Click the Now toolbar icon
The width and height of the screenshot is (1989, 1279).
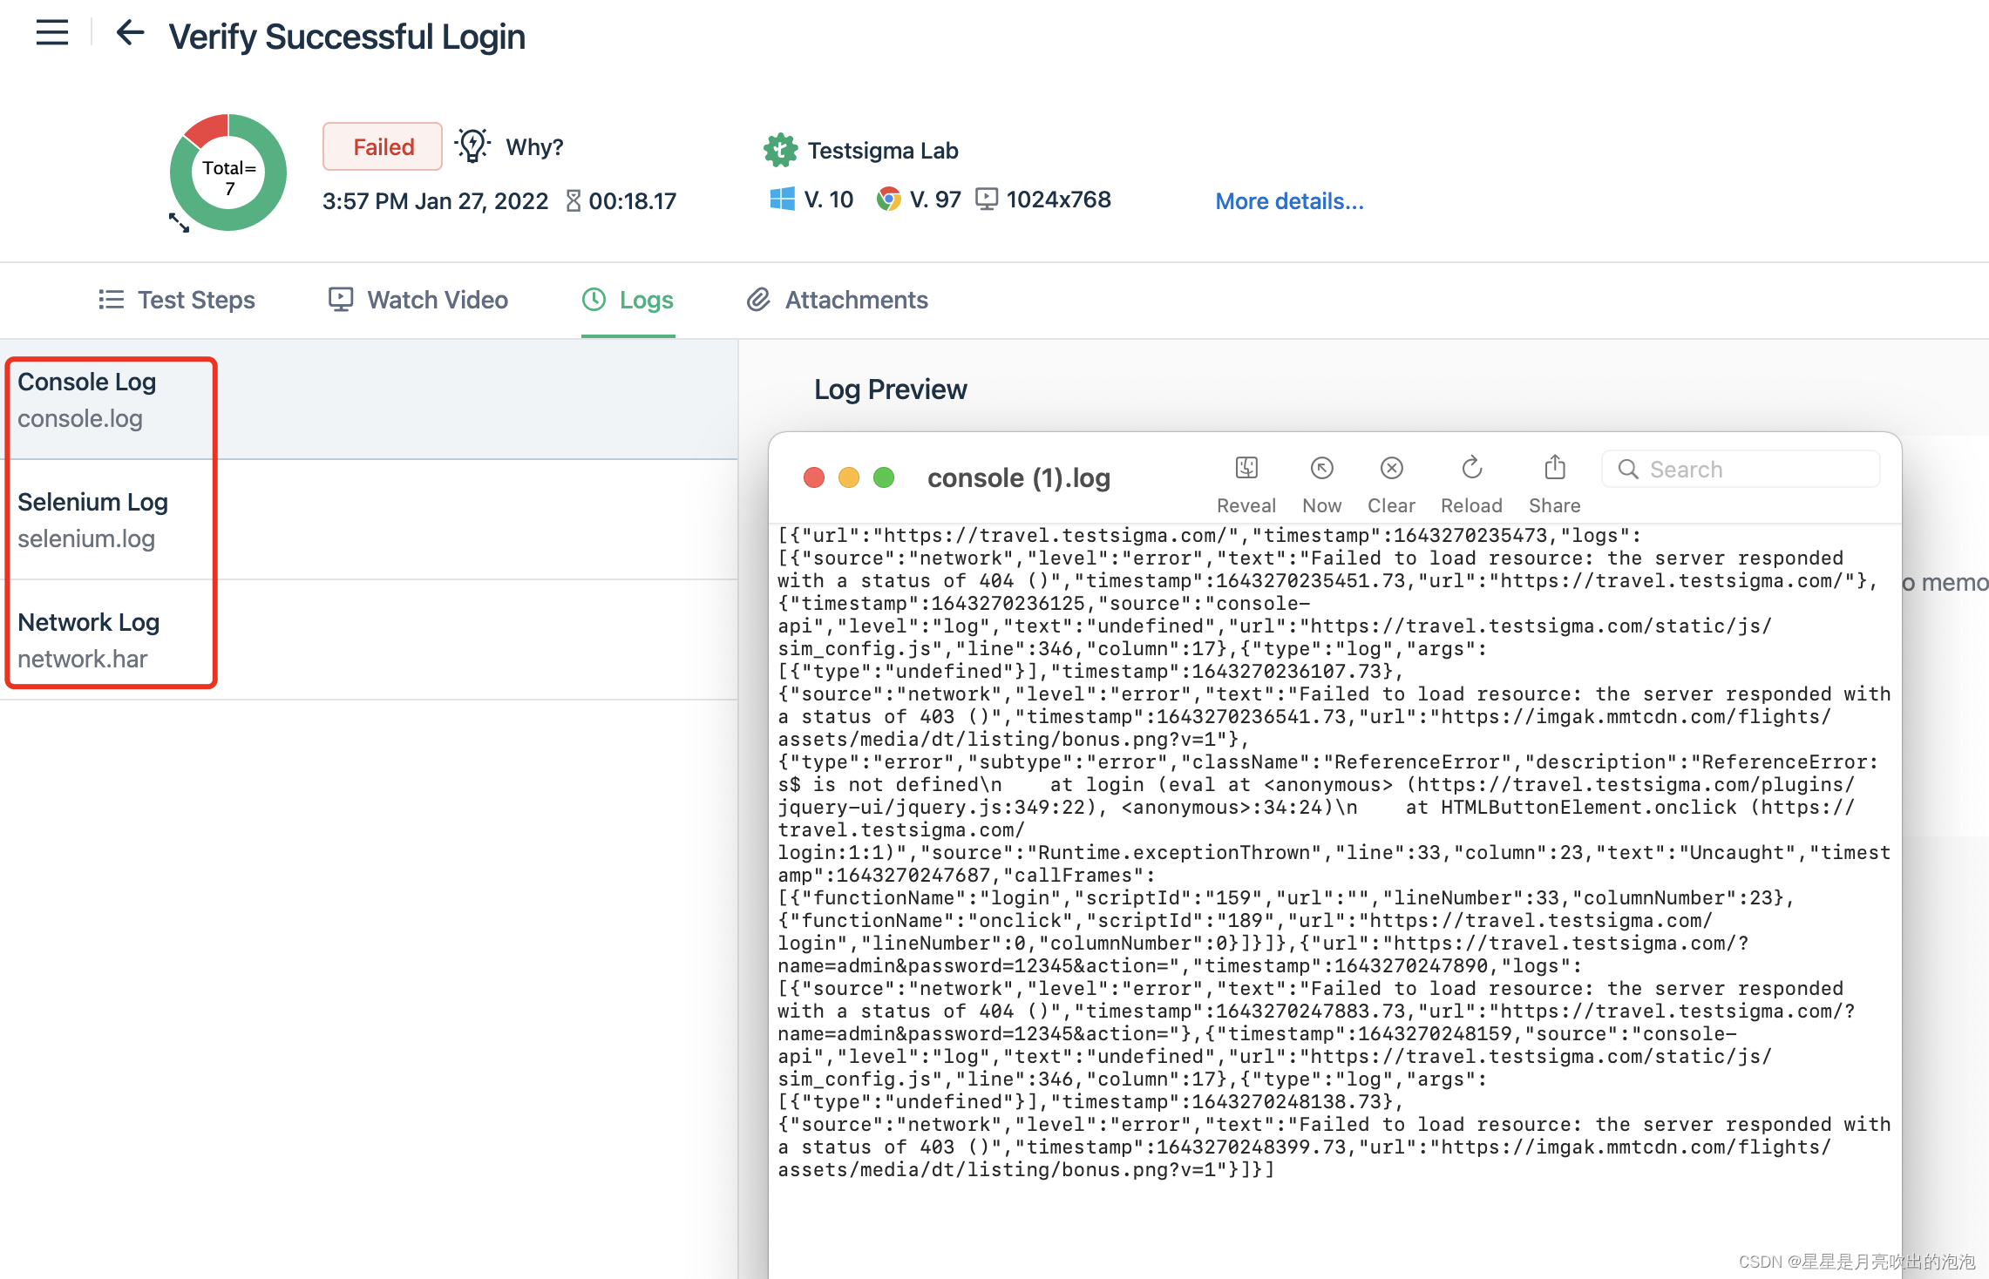pyautogui.click(x=1321, y=469)
